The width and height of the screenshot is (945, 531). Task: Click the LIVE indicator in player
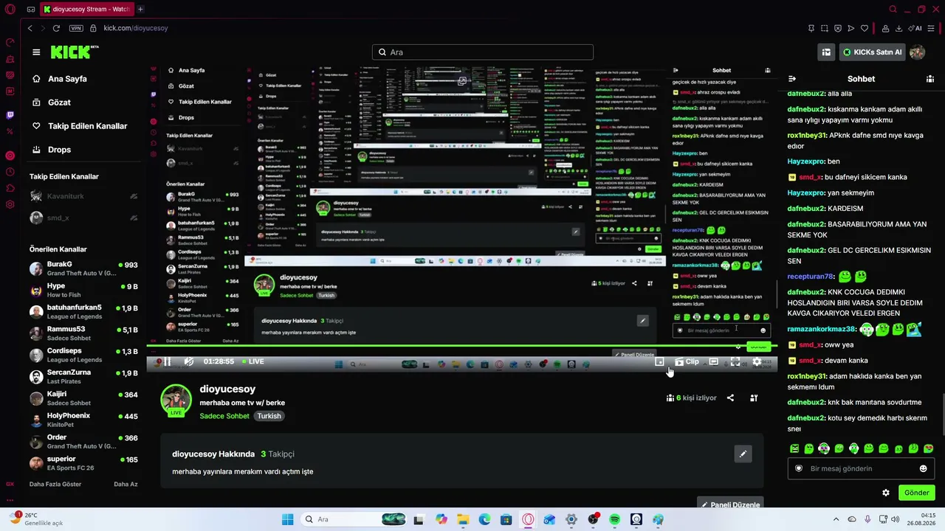[x=252, y=361]
